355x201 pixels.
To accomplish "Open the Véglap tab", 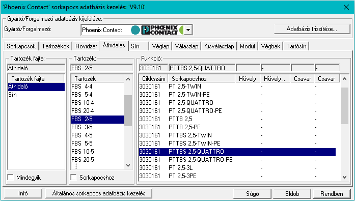I will [160, 46].
